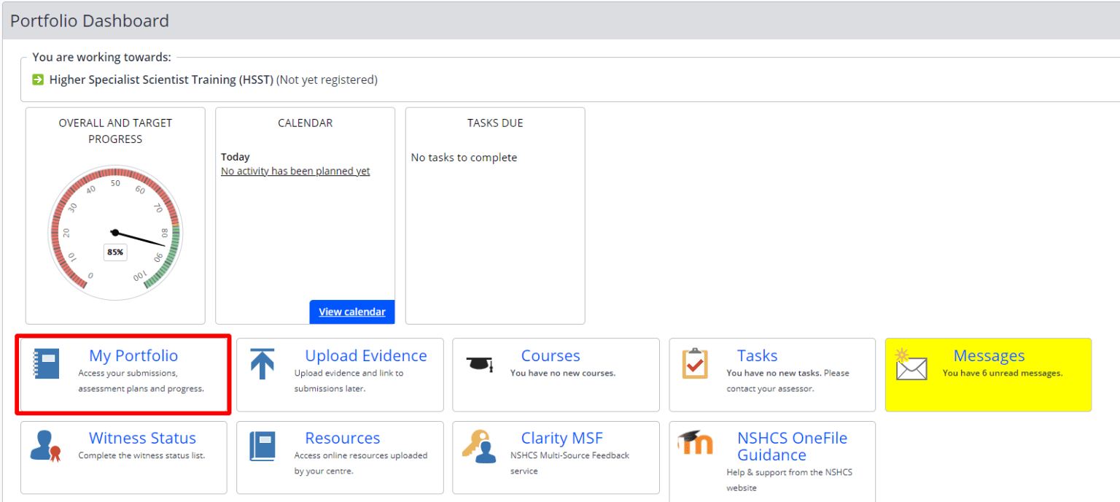This screenshot has width=1120, height=502.
Task: Click the overall progress gauge dial
Action: pyautogui.click(x=115, y=233)
